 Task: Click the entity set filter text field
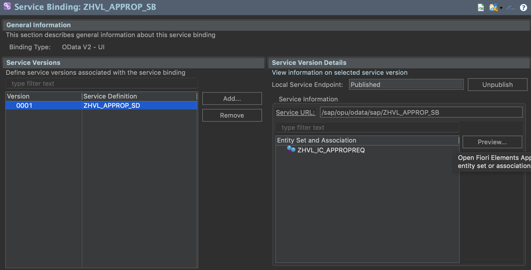(x=367, y=127)
